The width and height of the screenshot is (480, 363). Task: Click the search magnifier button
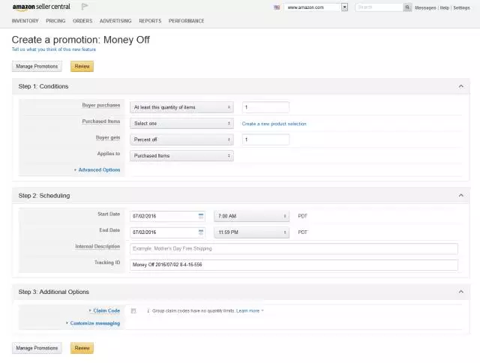point(407,7)
